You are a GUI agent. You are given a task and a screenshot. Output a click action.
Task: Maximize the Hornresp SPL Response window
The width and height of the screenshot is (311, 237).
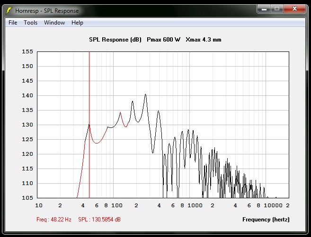(x=277, y=9)
